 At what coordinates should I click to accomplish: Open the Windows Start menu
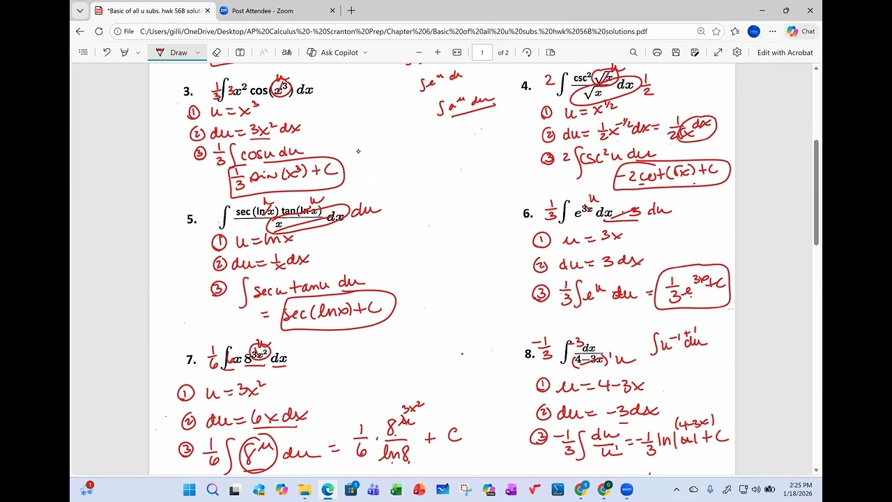click(x=190, y=489)
